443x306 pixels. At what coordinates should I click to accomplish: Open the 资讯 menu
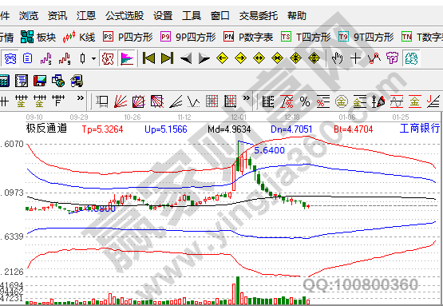pos(57,15)
